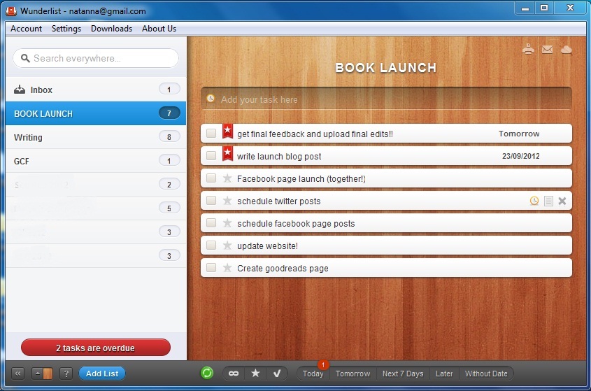Star the 'schedule twitter posts' task
The height and width of the screenshot is (391, 591).
tap(227, 201)
